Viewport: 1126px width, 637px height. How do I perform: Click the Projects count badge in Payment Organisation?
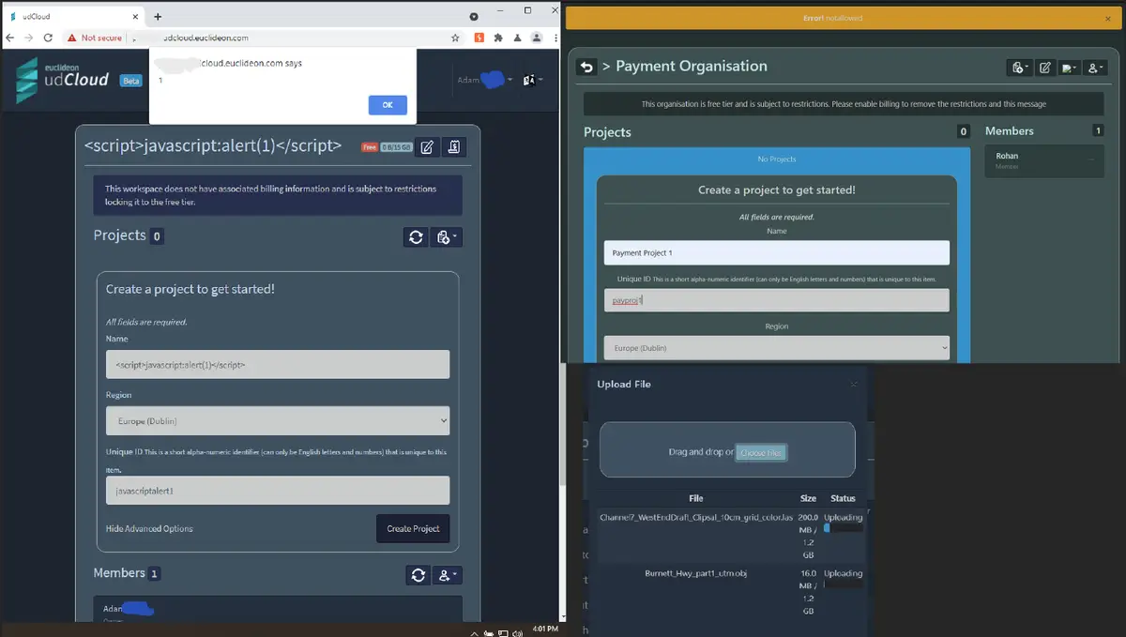point(963,132)
